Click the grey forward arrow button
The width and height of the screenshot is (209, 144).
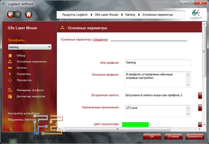[x=18, y=14]
